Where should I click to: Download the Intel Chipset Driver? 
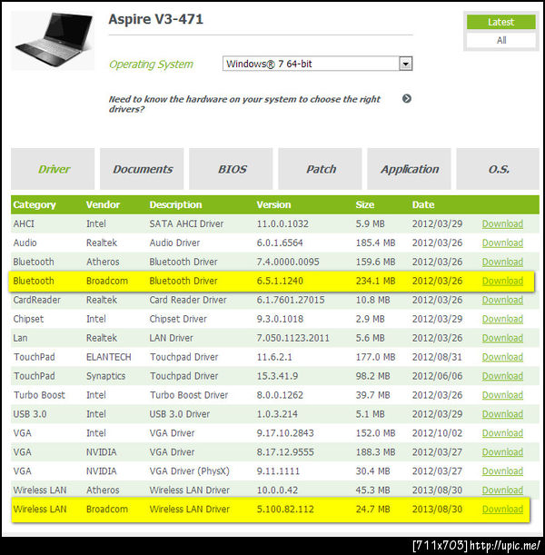click(502, 319)
